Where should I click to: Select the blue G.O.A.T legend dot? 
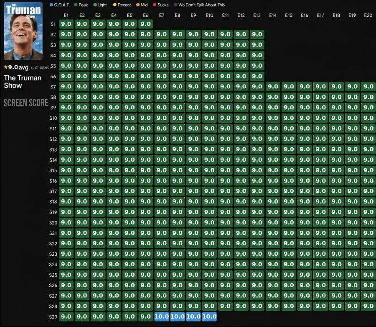coord(51,5)
